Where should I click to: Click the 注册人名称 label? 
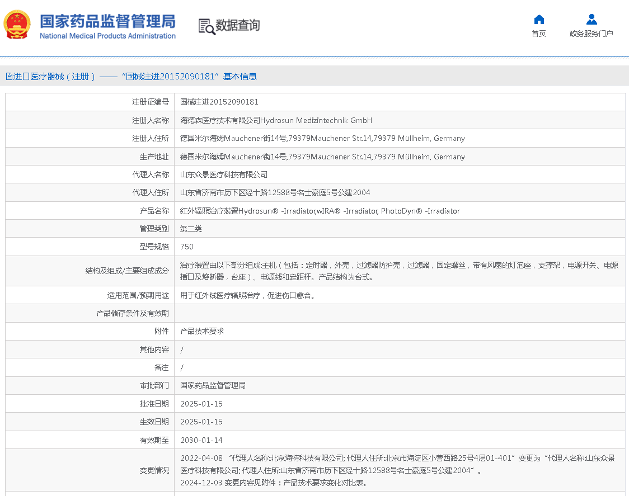pos(151,120)
